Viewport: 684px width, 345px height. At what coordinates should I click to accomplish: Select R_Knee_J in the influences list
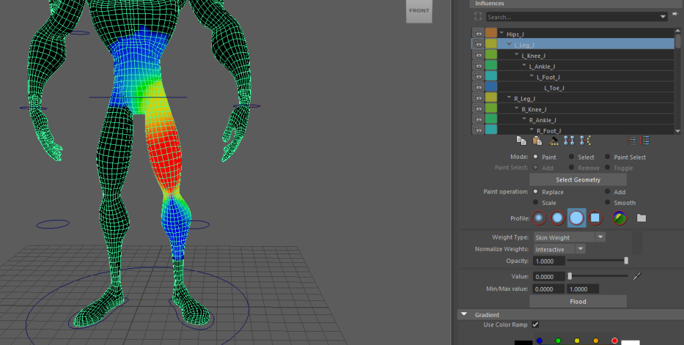click(534, 109)
